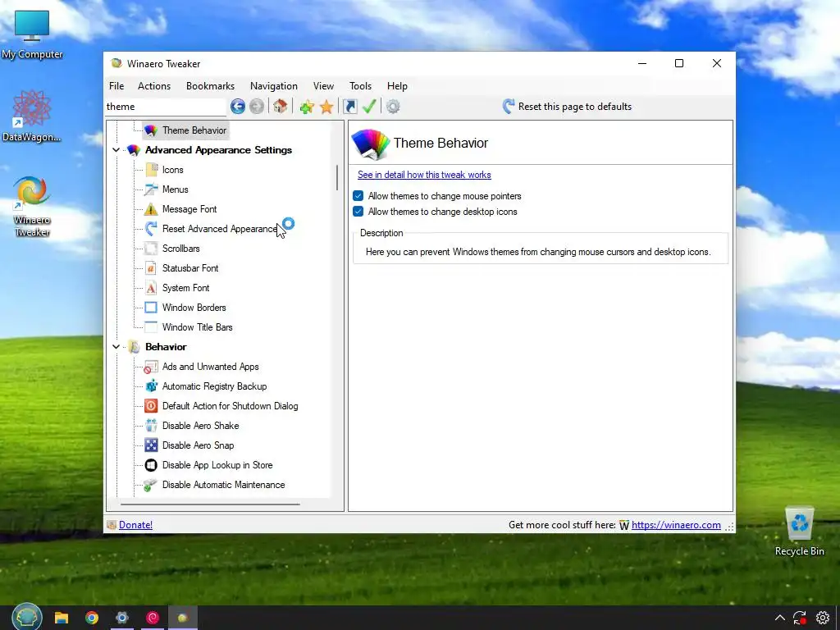This screenshot has width=840, height=630.
Task: Open Automatic Registry Backup item
Action: pos(214,386)
